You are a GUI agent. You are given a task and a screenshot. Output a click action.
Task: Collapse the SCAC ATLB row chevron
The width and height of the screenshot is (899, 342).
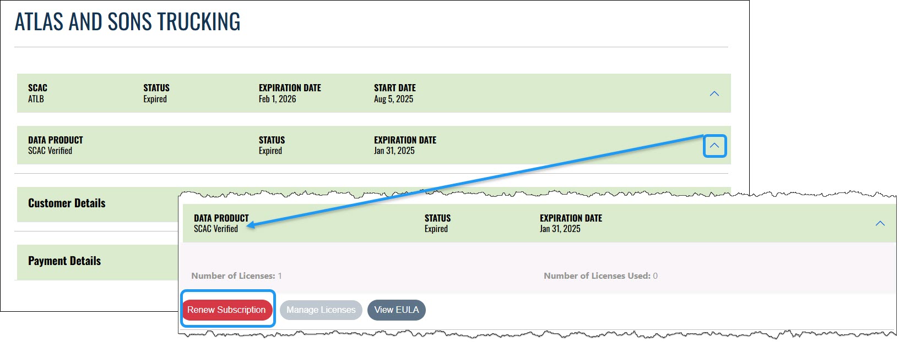tap(714, 93)
